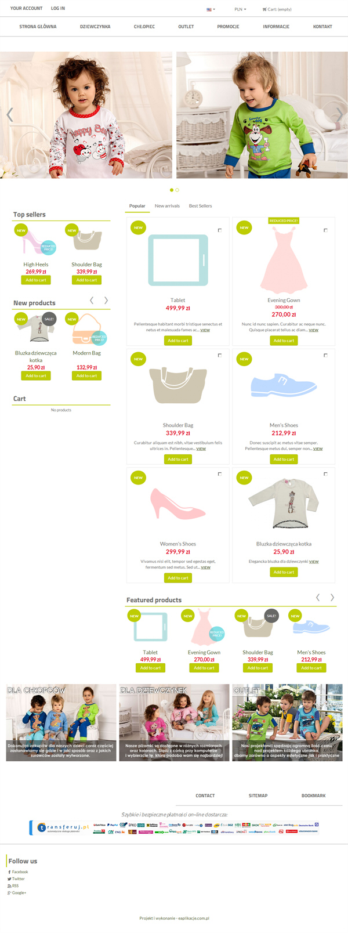Switch to the Best Sellers tab
348x933 pixels.
click(200, 206)
